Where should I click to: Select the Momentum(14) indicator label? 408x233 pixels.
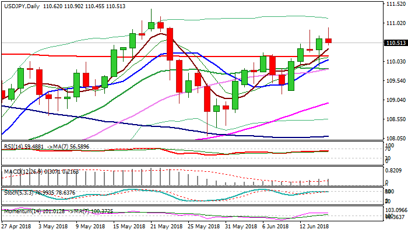pyautogui.click(x=20, y=211)
